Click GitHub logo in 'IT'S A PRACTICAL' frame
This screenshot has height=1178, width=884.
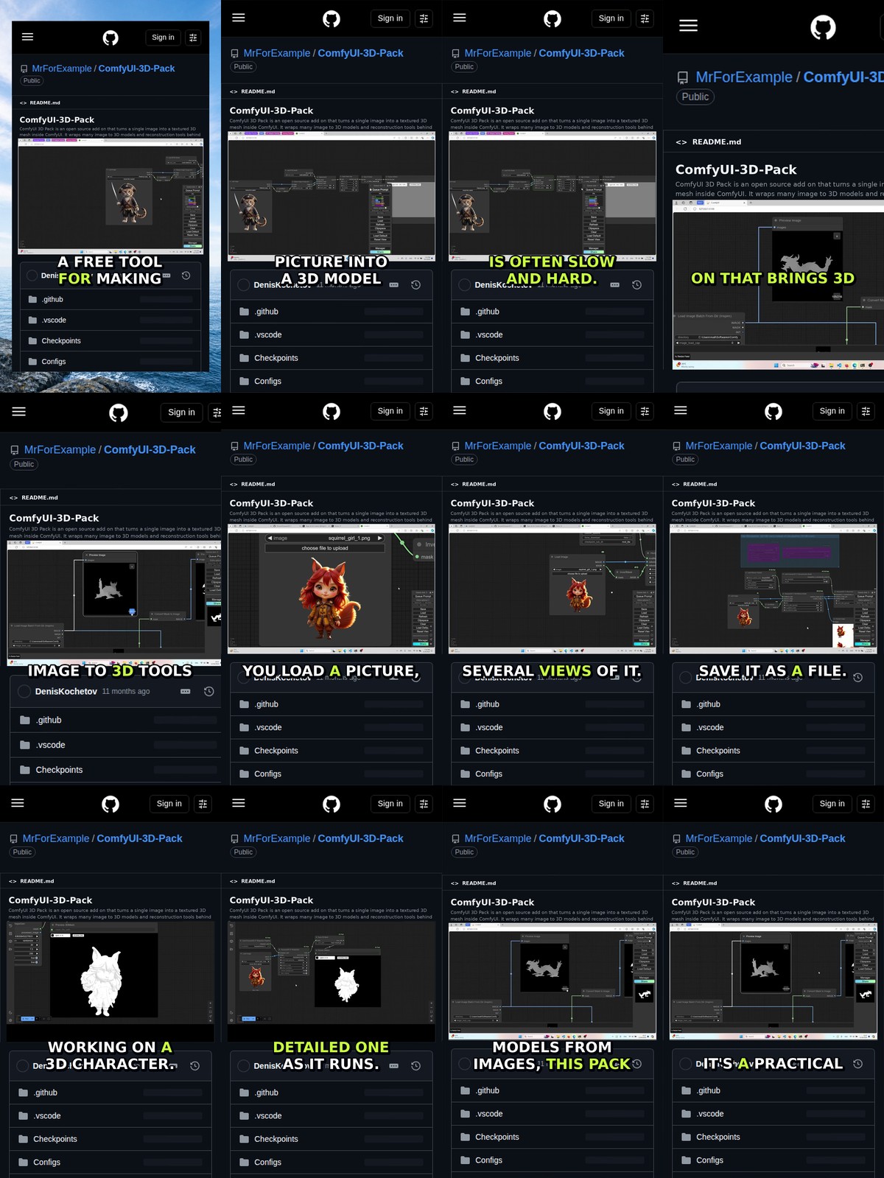[773, 804]
